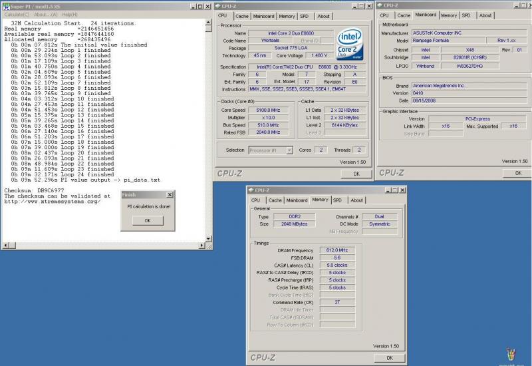Click the xtremesystems.org URL text
The image size is (532, 366).
pos(53,202)
